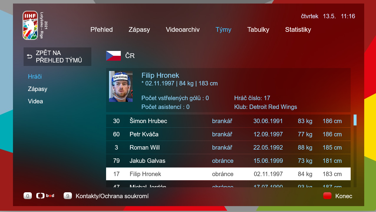376x212 pixels.
Task: Click the IIHF 2021 Riga logo
Action: point(35,25)
